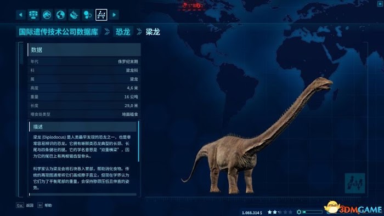The image size is (384, 216).
Task: Go back to the 恐龙 breadcrumb
Action: coord(123,32)
